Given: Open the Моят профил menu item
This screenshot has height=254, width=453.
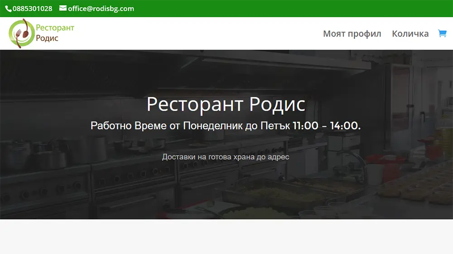Looking at the screenshot, I should pos(352,34).
